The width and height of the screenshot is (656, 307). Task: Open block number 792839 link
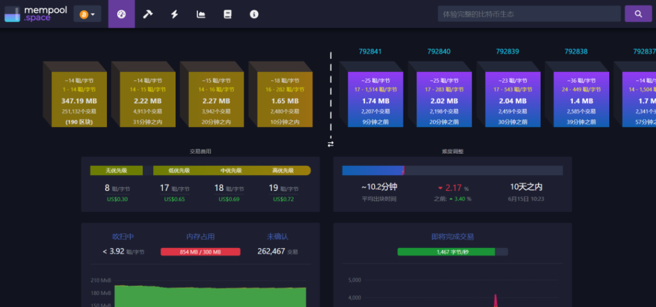pos(507,52)
